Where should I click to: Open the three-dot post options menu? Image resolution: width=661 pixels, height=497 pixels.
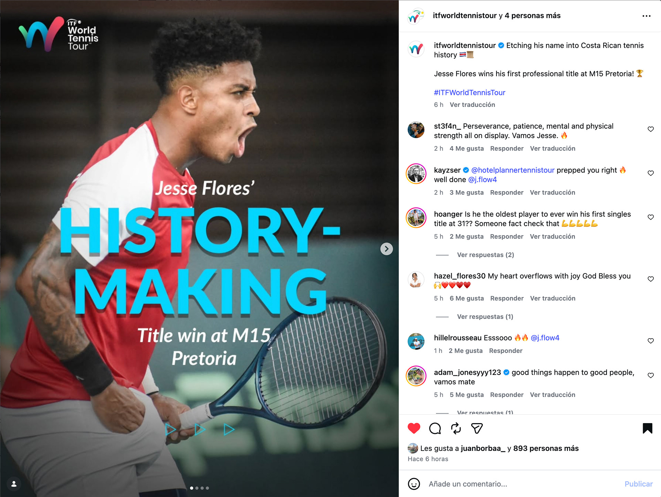(646, 16)
